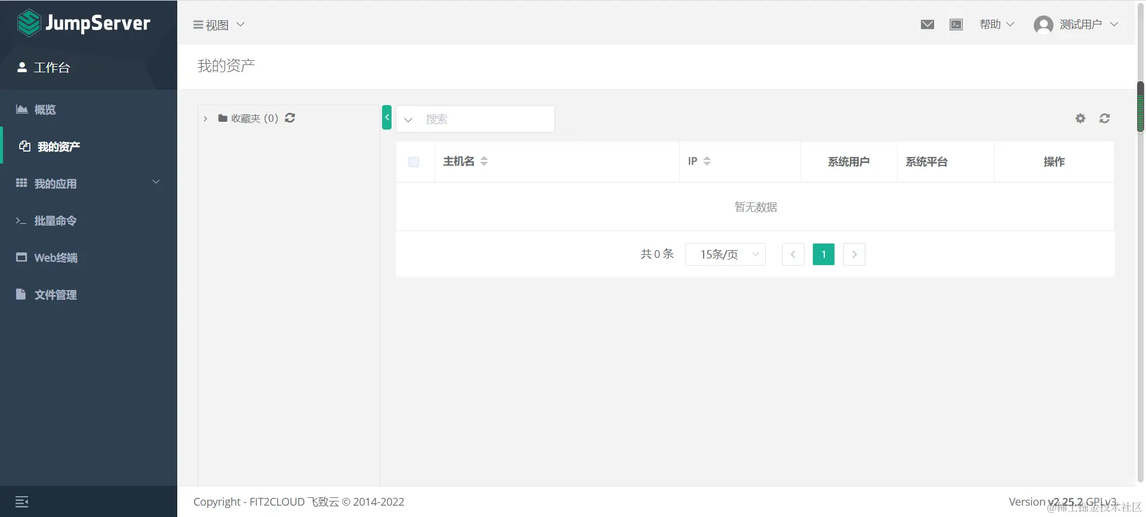
Task: Toggle the select-all table checkbox
Action: (x=414, y=162)
